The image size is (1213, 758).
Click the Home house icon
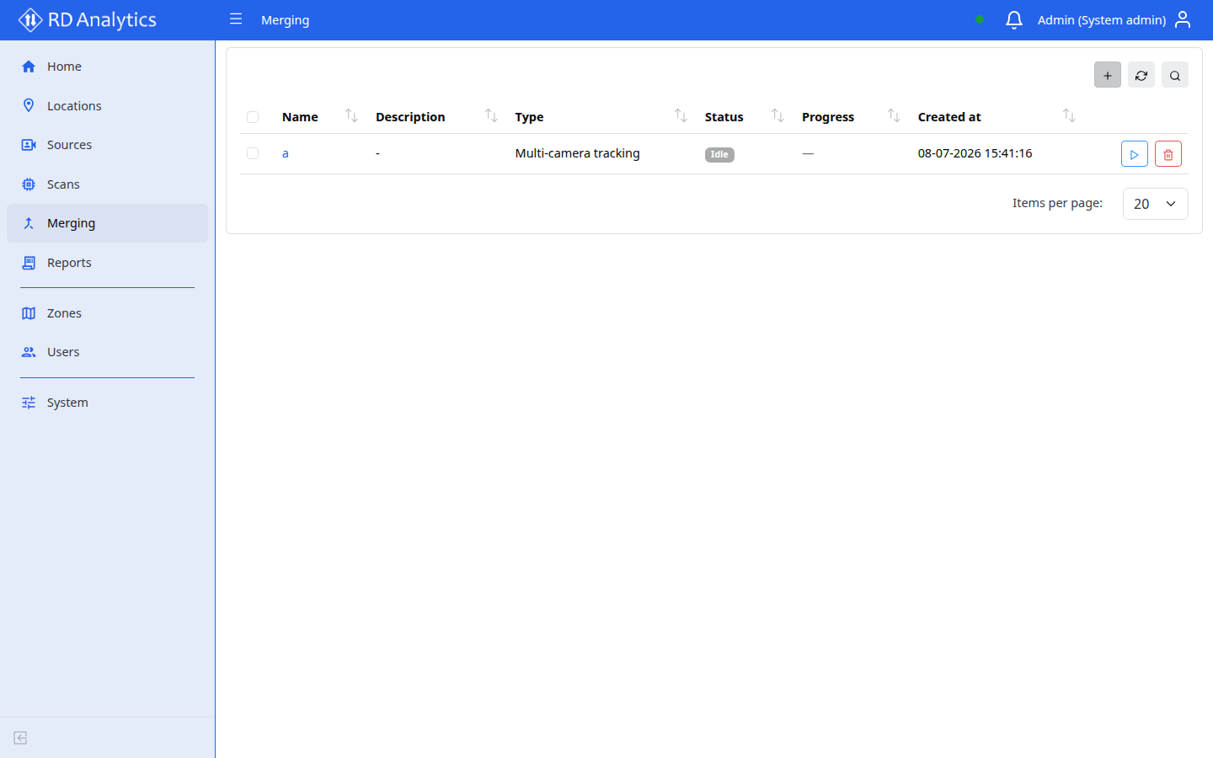(29, 67)
